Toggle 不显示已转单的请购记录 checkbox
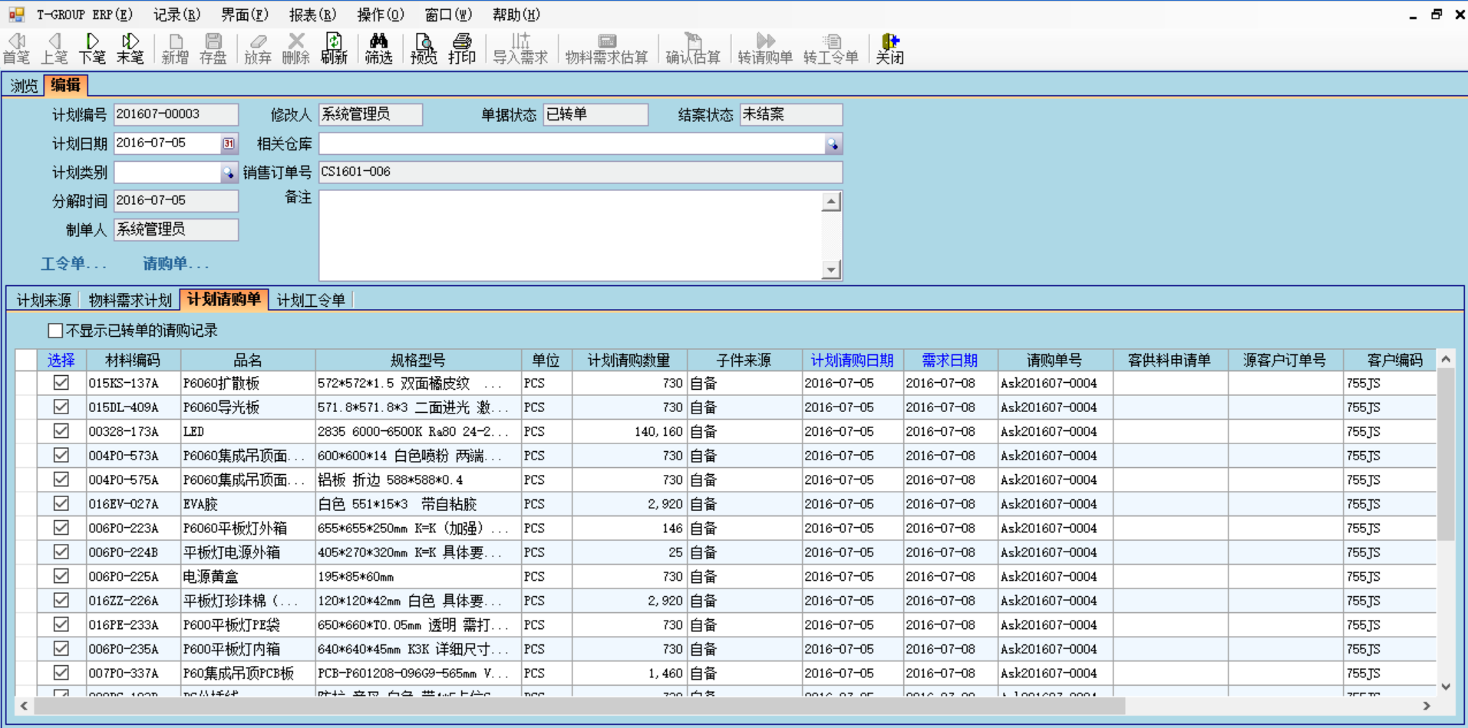The height and width of the screenshot is (728, 1468). (55, 331)
